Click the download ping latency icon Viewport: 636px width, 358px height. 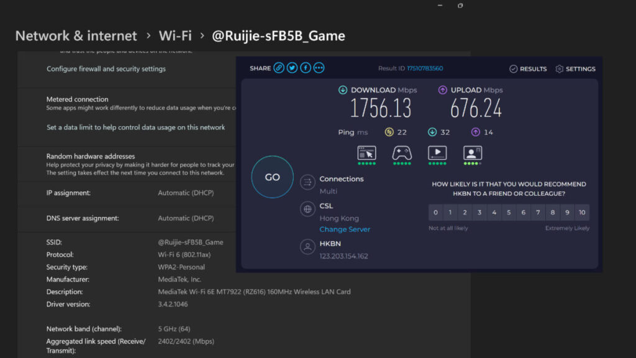[432, 132]
